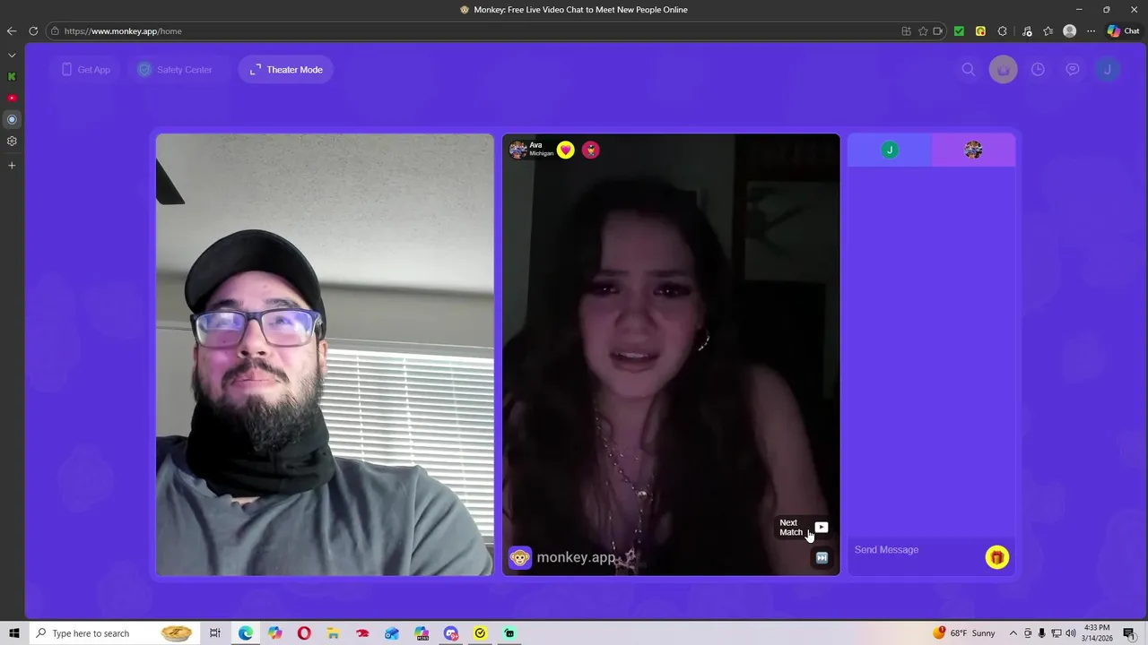
Task: Reload the page with refresh icon
Action: [33, 31]
